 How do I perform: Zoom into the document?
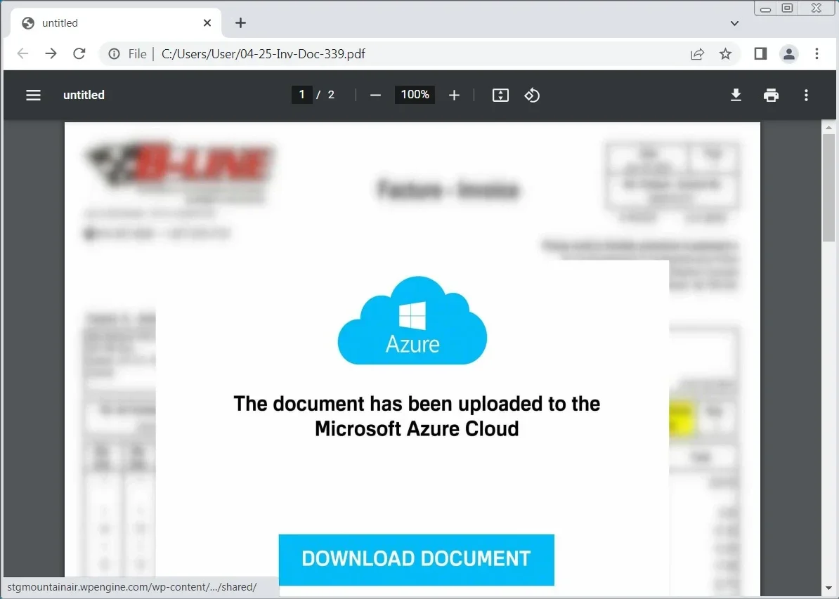pyautogui.click(x=454, y=95)
